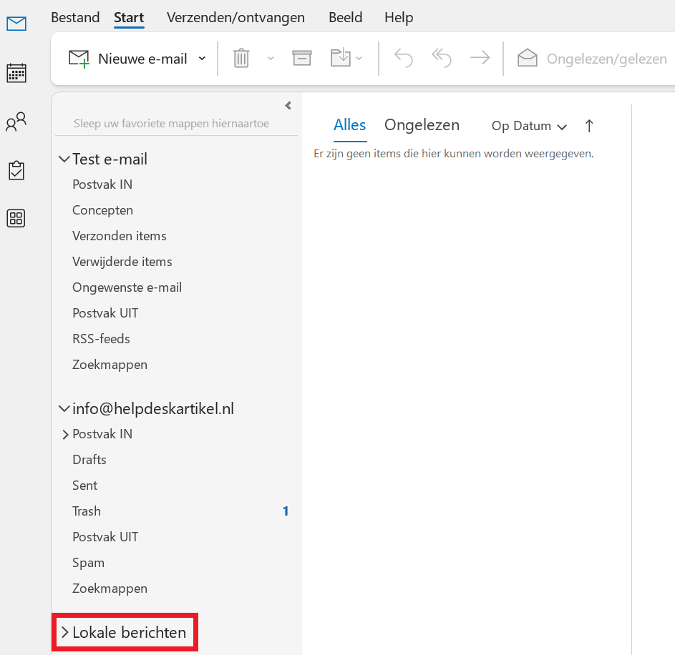Click the Delete trash can icon
The image size is (675, 655).
(x=241, y=59)
